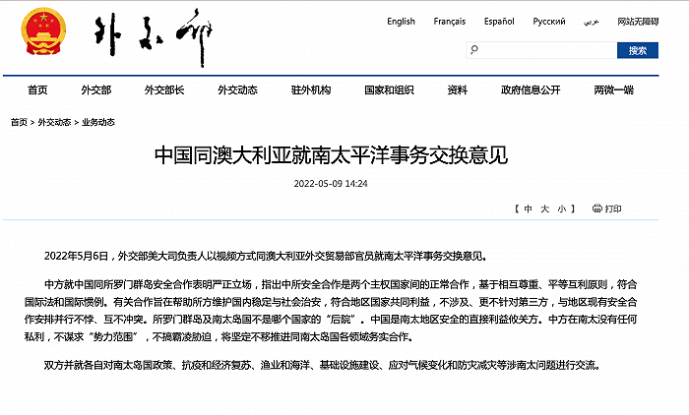Expand the 资料 navigation menu
689x415 pixels.
coord(458,90)
